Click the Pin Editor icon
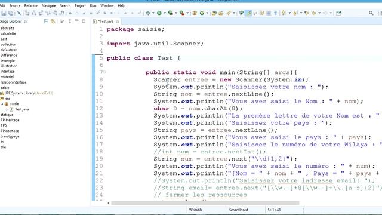Viewport: 382px width, 215px height. 338,13
